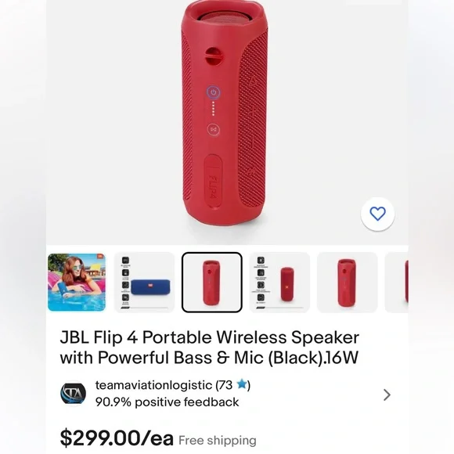The image size is (454, 454).
Task: Open red speaker with feature icons thumbnail
Action: (x=279, y=283)
